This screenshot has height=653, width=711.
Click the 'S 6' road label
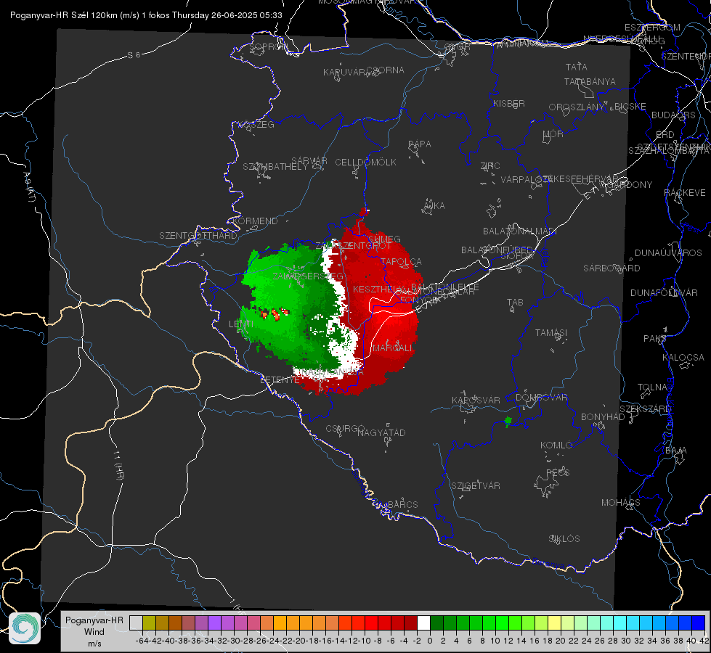pyautogui.click(x=134, y=55)
